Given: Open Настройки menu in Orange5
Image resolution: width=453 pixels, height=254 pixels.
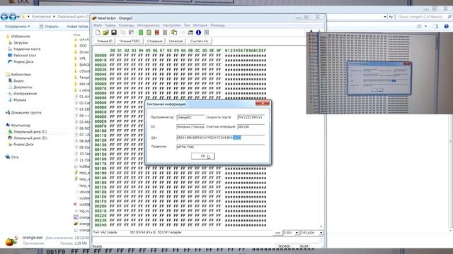Looking at the screenshot, I should click(x=171, y=25).
